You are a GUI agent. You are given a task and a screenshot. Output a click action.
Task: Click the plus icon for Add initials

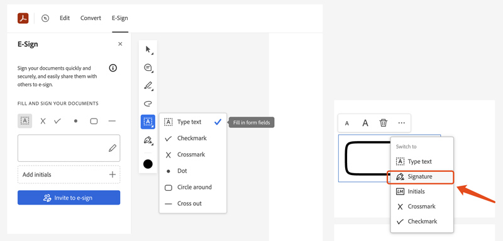[x=113, y=174]
